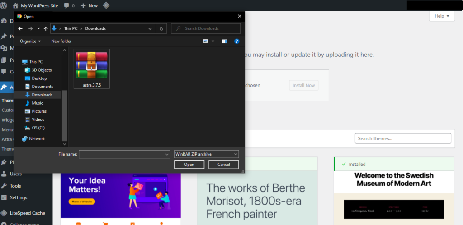Open the WinRAR ZIP archive file type dropdown
463x225 pixels.
point(206,154)
